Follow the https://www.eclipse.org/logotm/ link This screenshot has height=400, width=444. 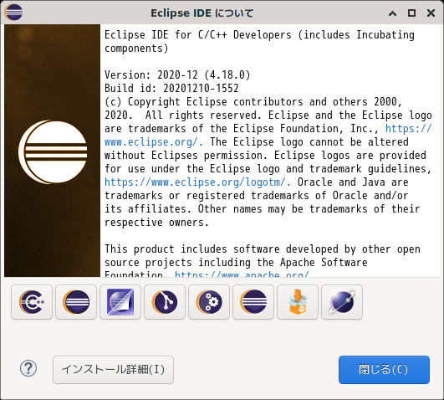pos(197,182)
